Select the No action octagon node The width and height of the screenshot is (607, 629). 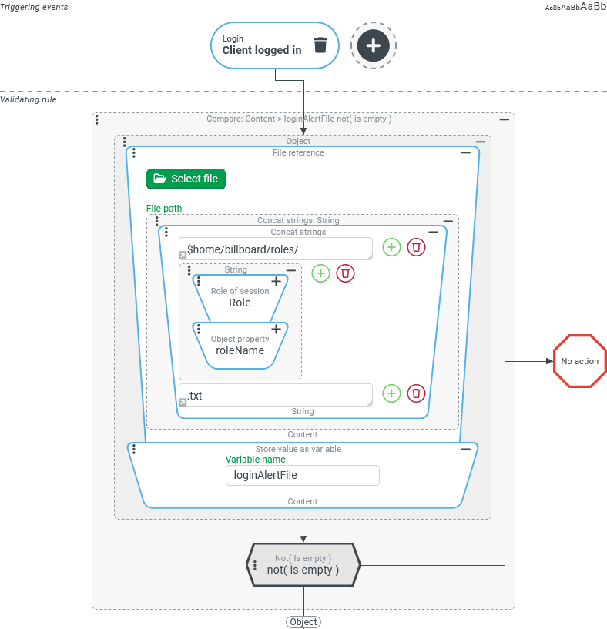tap(580, 361)
